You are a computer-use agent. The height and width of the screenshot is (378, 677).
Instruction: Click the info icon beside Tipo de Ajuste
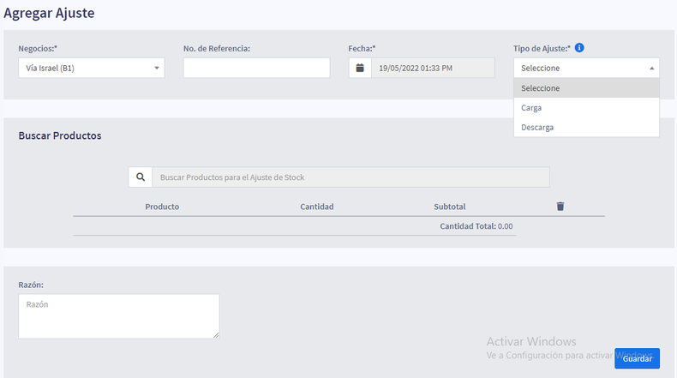click(x=579, y=48)
